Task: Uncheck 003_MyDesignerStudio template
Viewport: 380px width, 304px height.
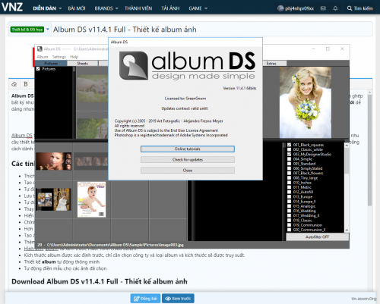Action: point(289,154)
